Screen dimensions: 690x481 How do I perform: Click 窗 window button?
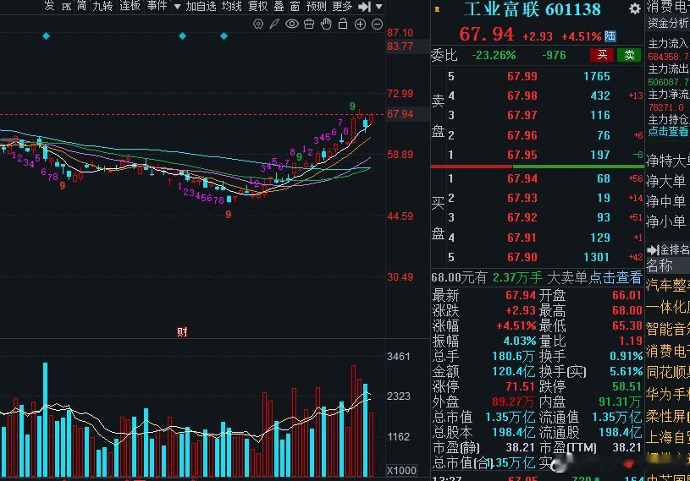(x=295, y=6)
